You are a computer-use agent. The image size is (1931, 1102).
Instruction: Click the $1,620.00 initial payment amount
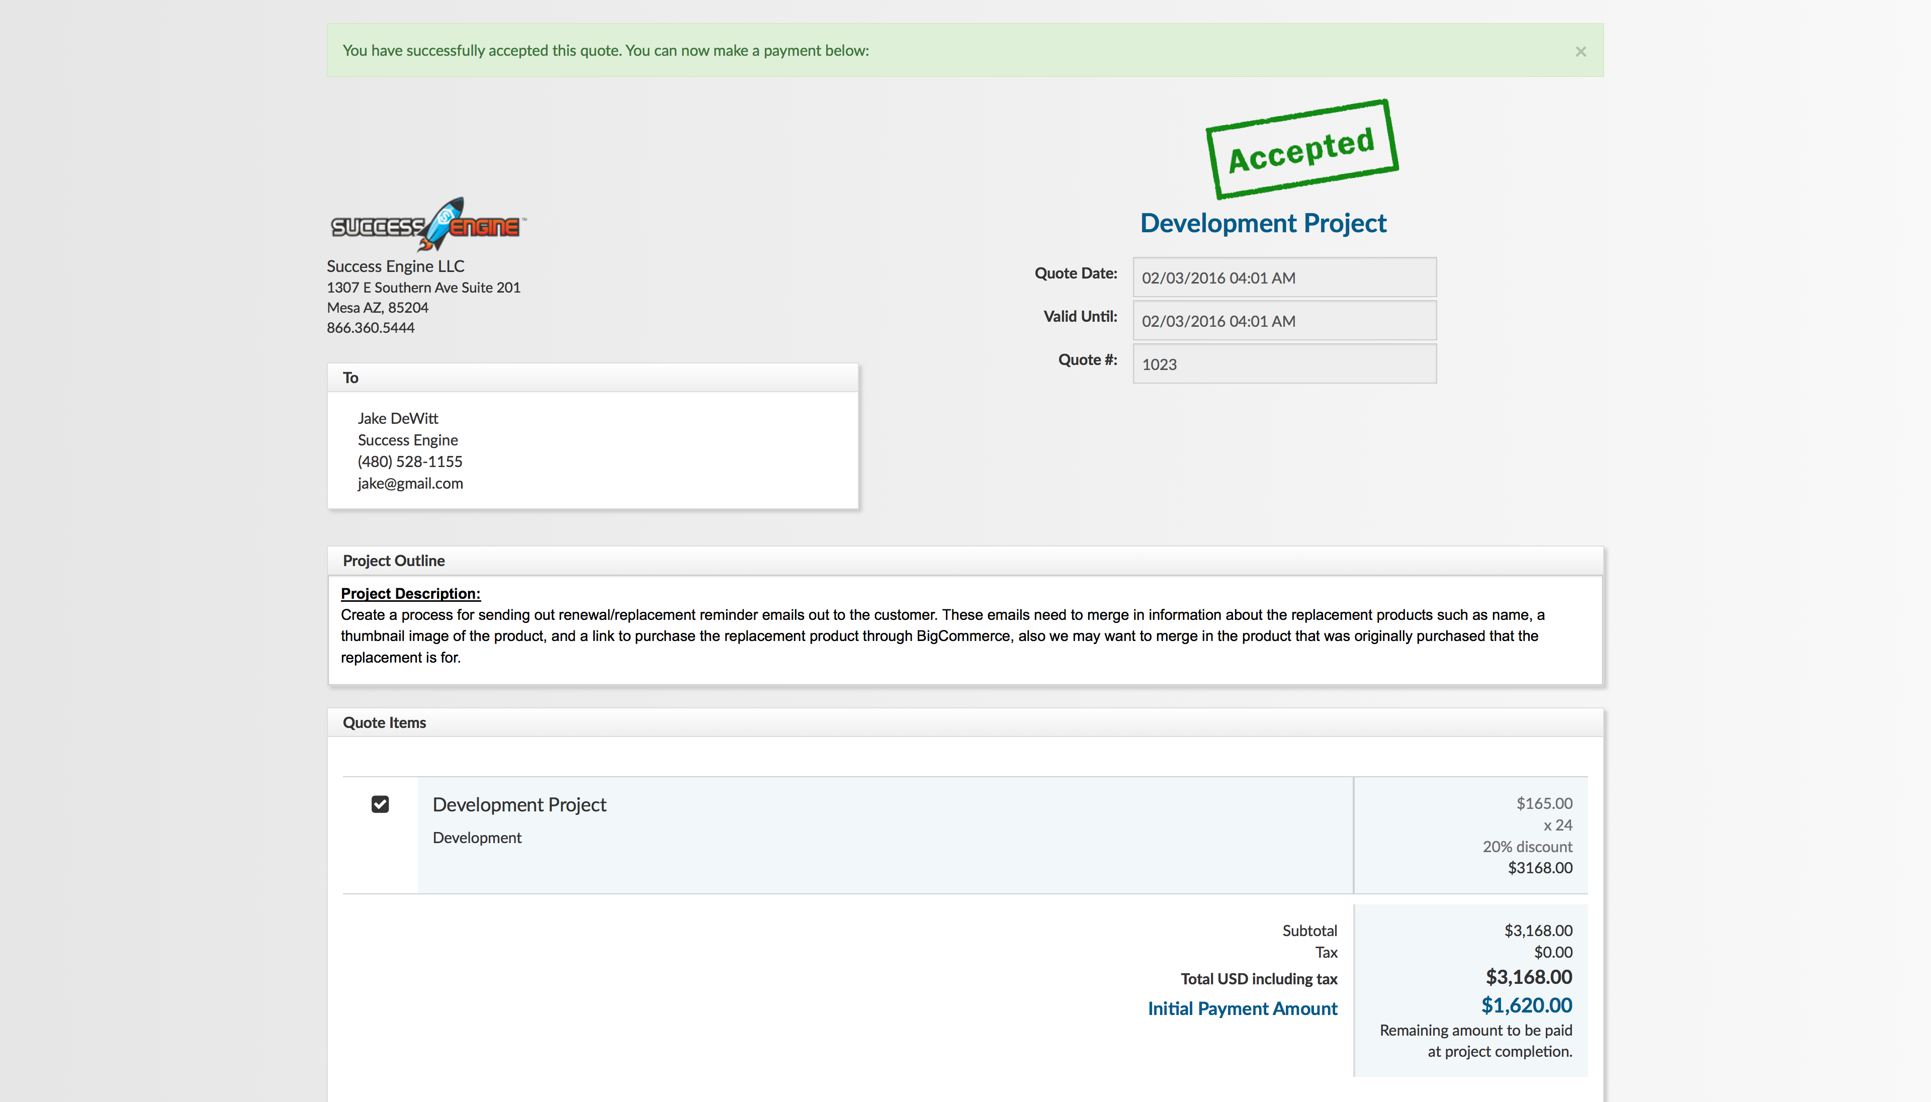click(x=1526, y=1005)
